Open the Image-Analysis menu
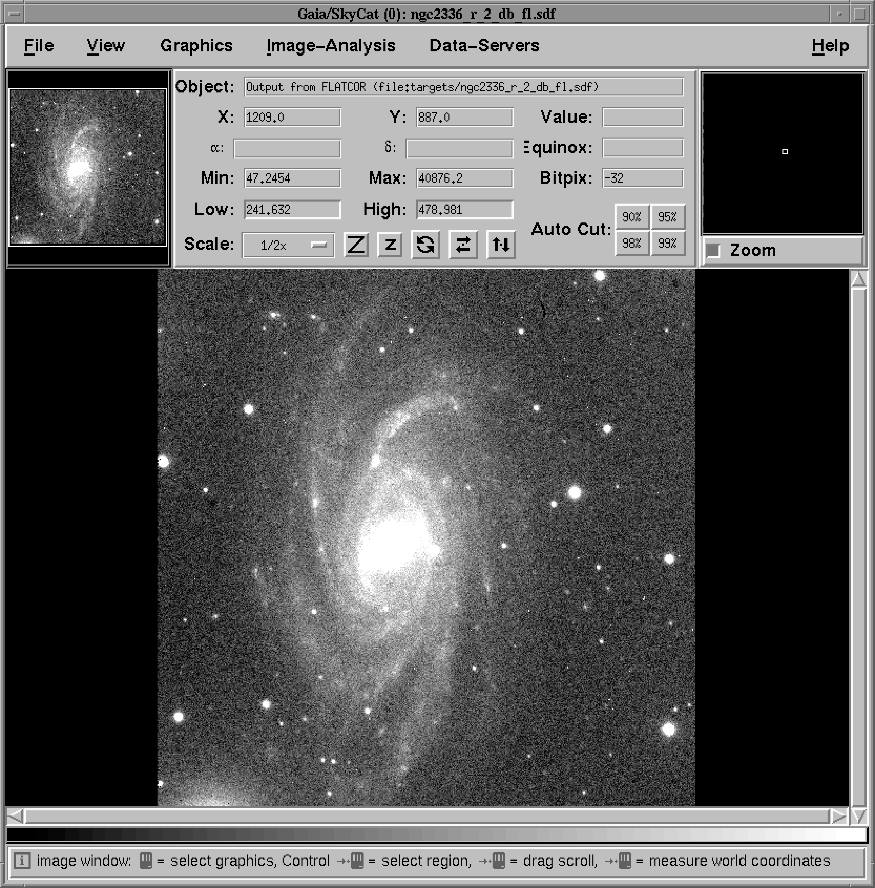This screenshot has height=888, width=875. 331,46
